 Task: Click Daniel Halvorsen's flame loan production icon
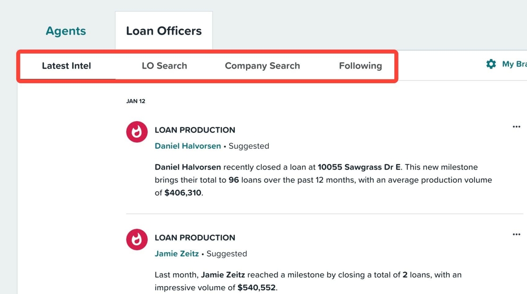point(137,132)
